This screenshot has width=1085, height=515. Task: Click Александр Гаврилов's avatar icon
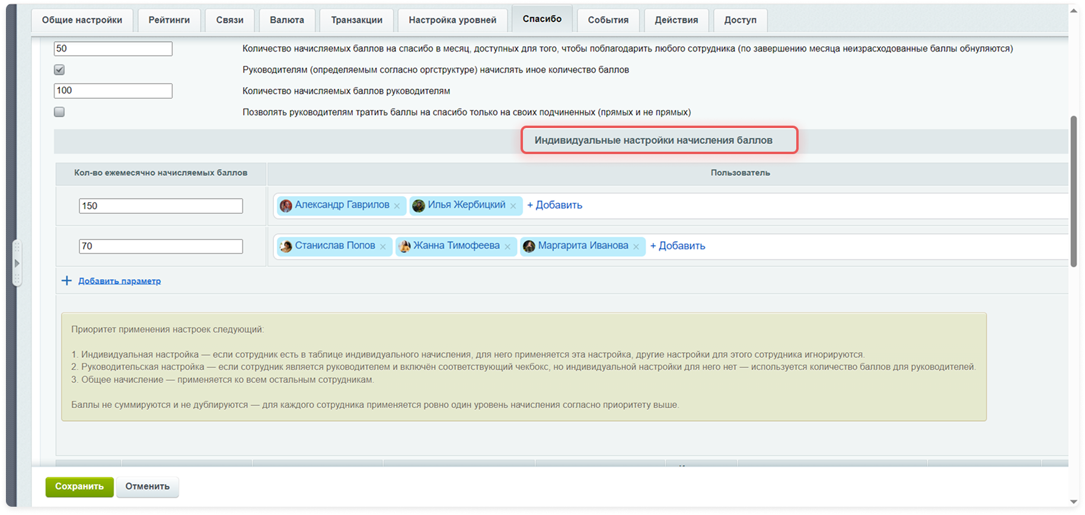(286, 205)
